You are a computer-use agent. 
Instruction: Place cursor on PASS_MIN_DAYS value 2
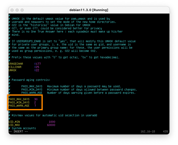click(x=35, y=102)
